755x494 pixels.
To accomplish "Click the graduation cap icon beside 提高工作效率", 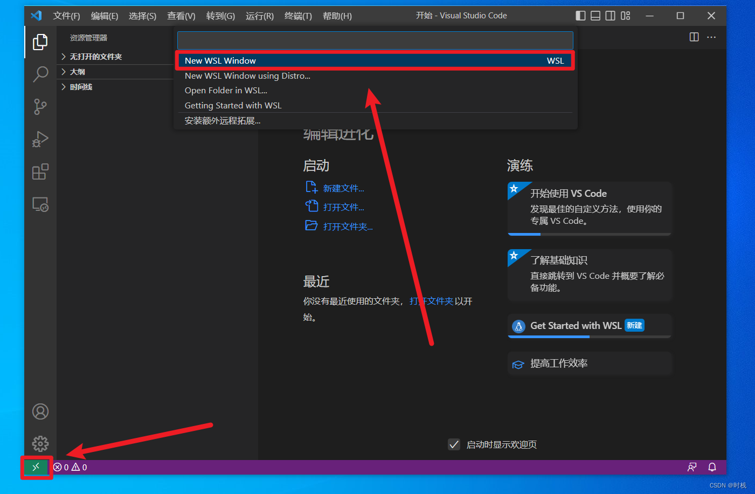I will [x=518, y=365].
